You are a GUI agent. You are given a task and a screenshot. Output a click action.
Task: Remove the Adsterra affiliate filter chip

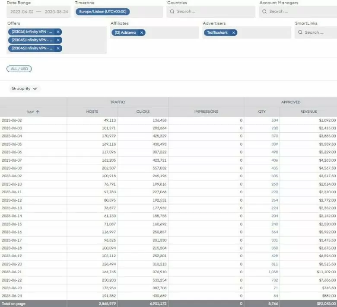pos(141,32)
